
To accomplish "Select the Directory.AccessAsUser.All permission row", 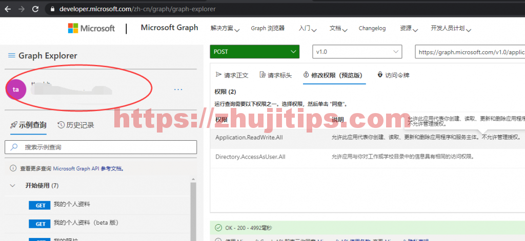I will [367, 157].
